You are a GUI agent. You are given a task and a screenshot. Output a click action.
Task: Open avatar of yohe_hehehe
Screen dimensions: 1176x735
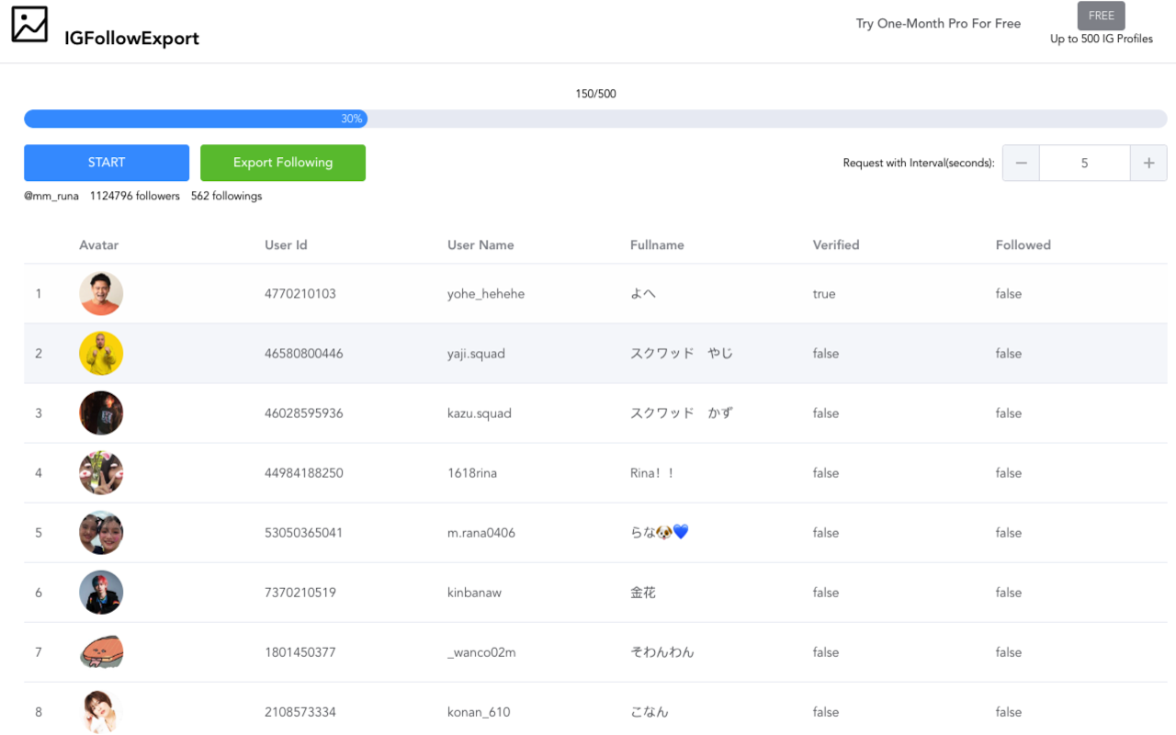pos(101,294)
